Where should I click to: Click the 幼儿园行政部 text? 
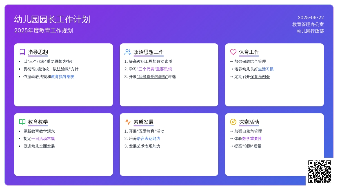310,31
